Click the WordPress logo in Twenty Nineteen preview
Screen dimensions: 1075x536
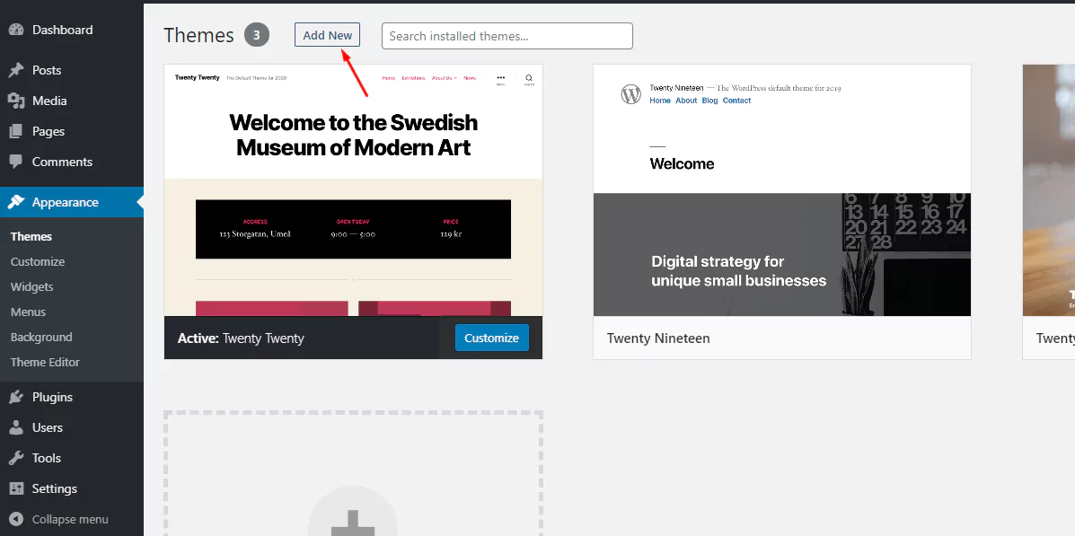630,94
